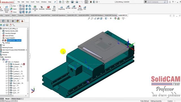Open the dropdown arrow next to New

click(x=18, y=6)
